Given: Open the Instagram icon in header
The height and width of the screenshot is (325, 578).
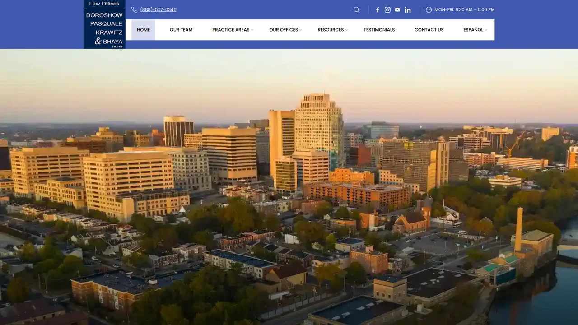Looking at the screenshot, I should (x=387, y=9).
